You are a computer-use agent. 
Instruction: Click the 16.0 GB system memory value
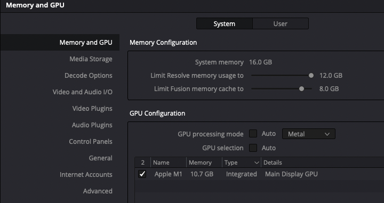click(260, 62)
